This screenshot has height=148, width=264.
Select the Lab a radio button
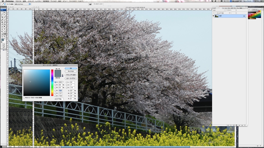point(67,85)
